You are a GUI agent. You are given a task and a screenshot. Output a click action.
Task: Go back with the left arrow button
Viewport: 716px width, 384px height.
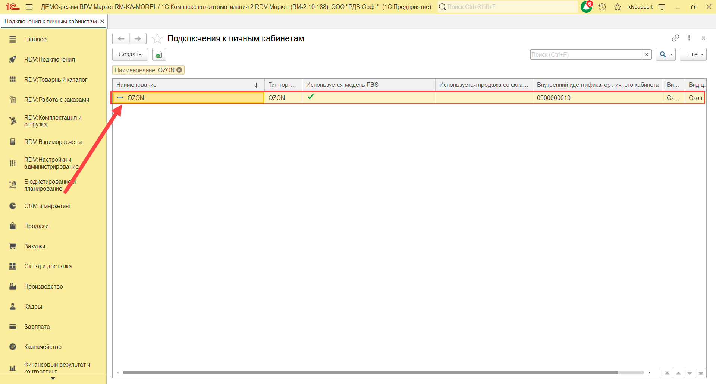(x=121, y=38)
